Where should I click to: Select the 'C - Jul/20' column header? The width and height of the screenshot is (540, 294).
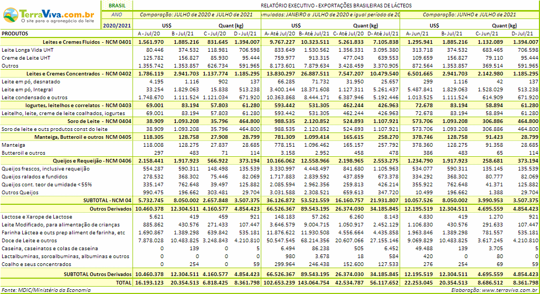[215, 34]
